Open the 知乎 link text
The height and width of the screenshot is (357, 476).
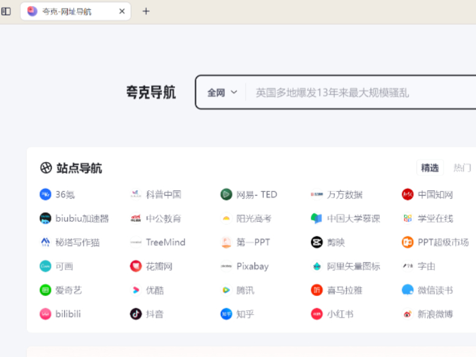pyautogui.click(x=245, y=314)
